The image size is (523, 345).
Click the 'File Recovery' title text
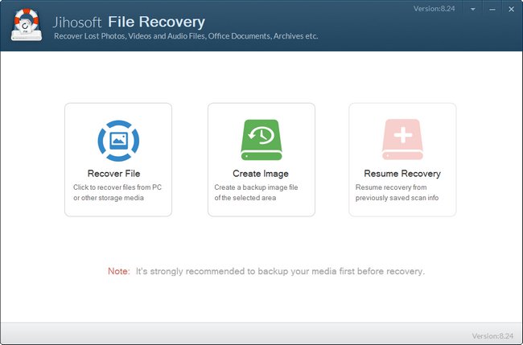click(x=156, y=22)
